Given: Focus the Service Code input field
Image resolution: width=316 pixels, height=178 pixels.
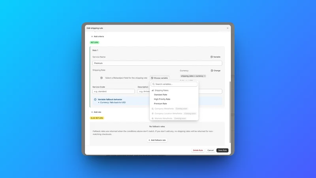Looking at the screenshot, I should click(x=113, y=91).
